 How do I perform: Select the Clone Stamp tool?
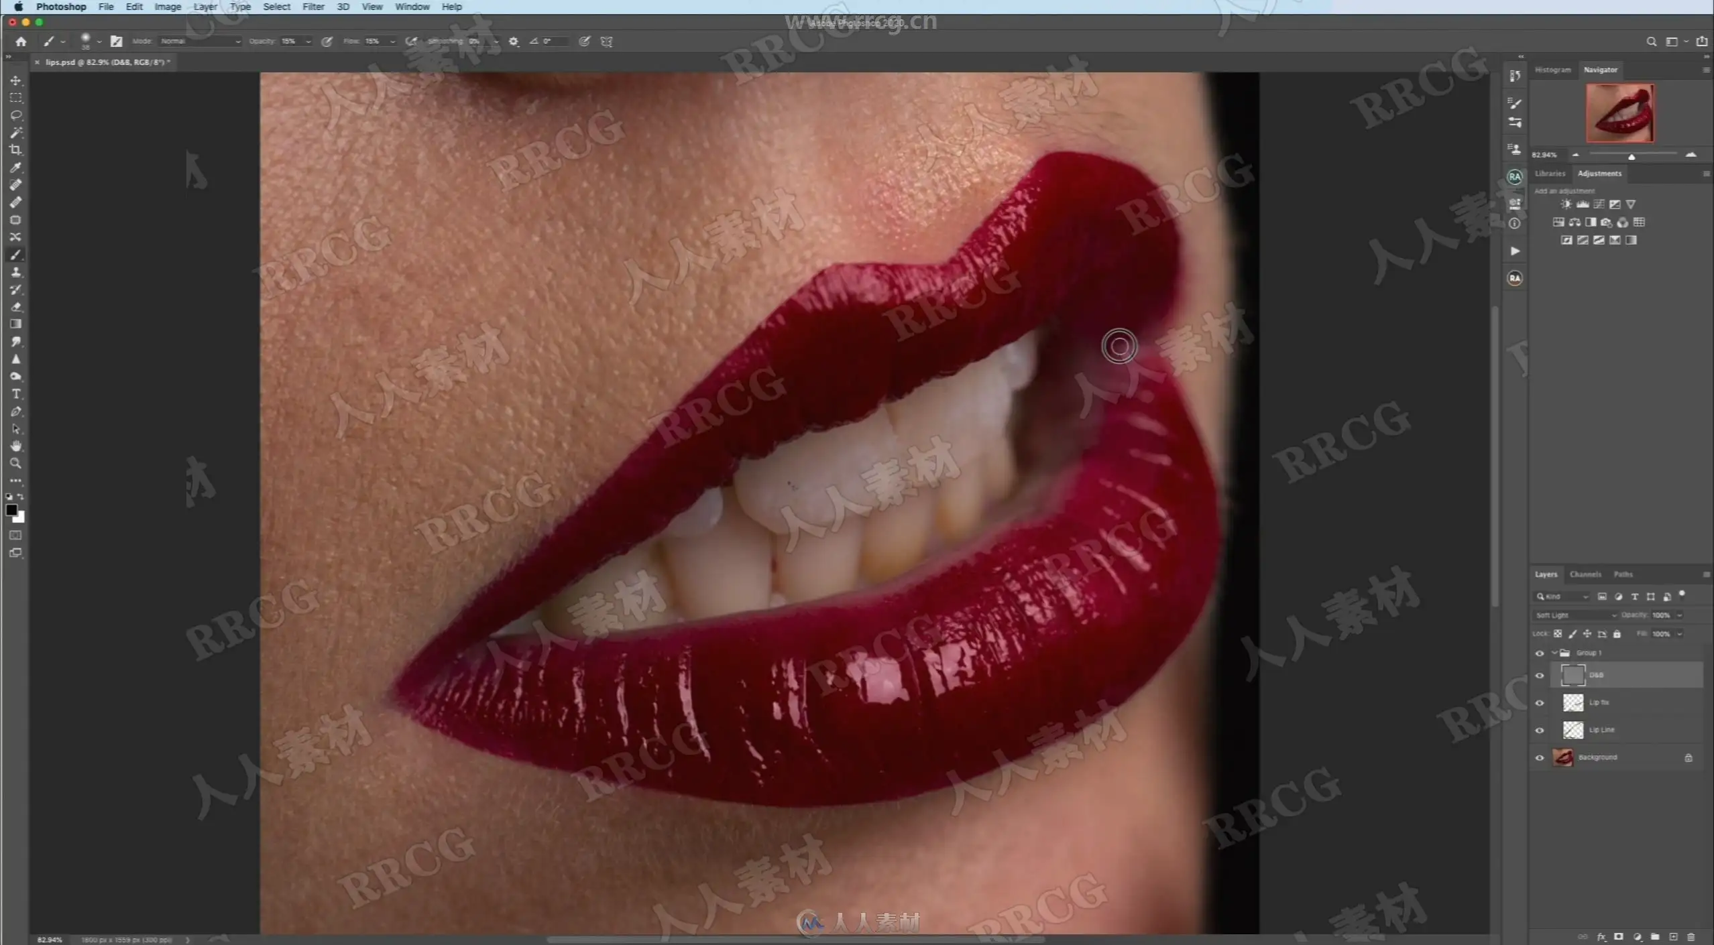tap(15, 272)
